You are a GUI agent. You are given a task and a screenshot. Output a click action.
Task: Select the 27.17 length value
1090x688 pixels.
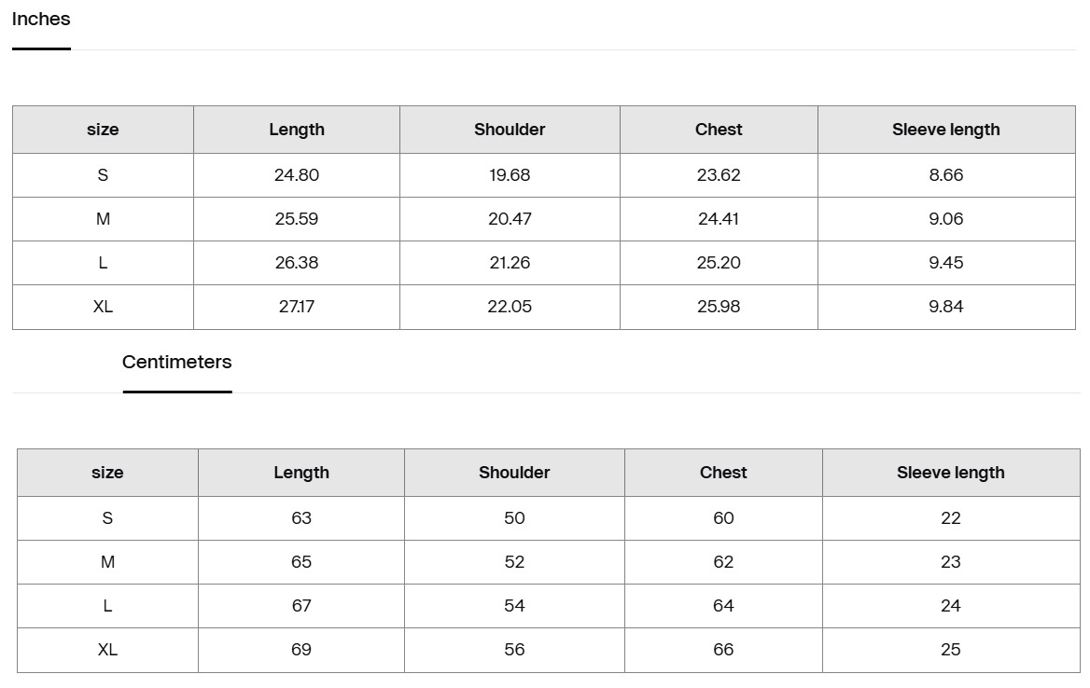pyautogui.click(x=297, y=307)
